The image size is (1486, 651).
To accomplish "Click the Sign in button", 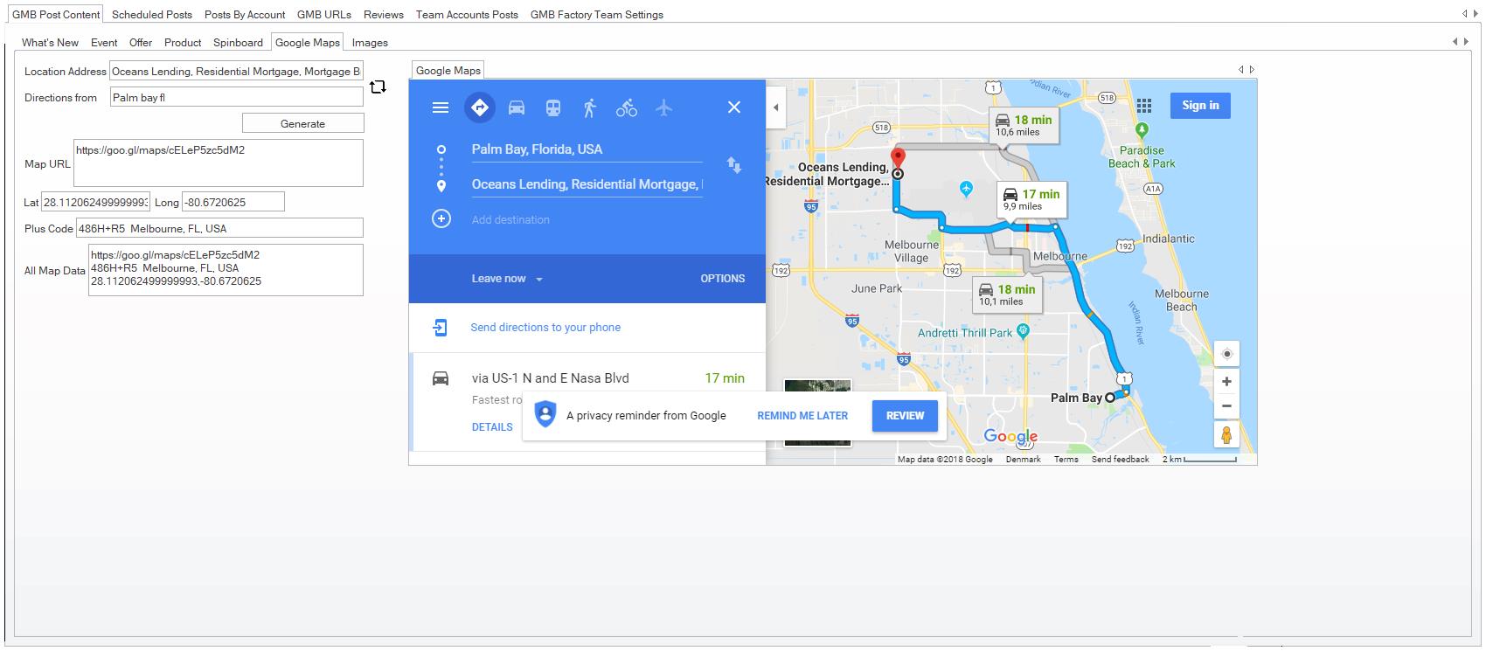I will (x=1200, y=106).
